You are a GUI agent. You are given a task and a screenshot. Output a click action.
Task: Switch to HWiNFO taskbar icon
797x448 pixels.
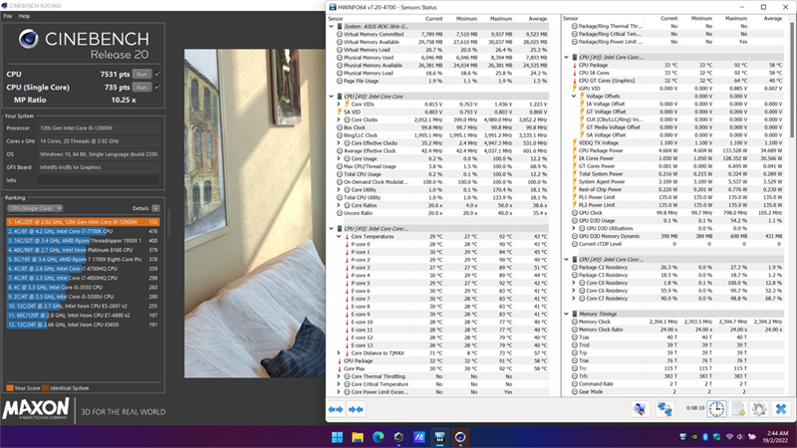(439, 437)
